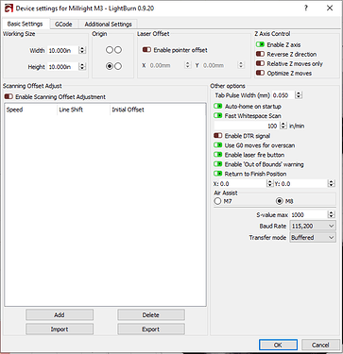
Task: Click the Tab Pulse Width field
Action: 283,94
